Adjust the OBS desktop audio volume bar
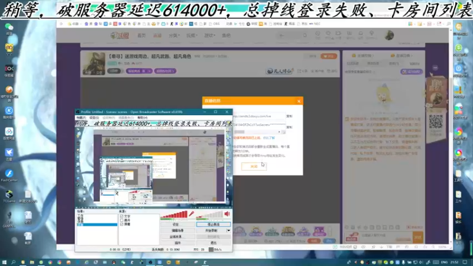Viewport: 473px width, 266px height. click(210, 215)
